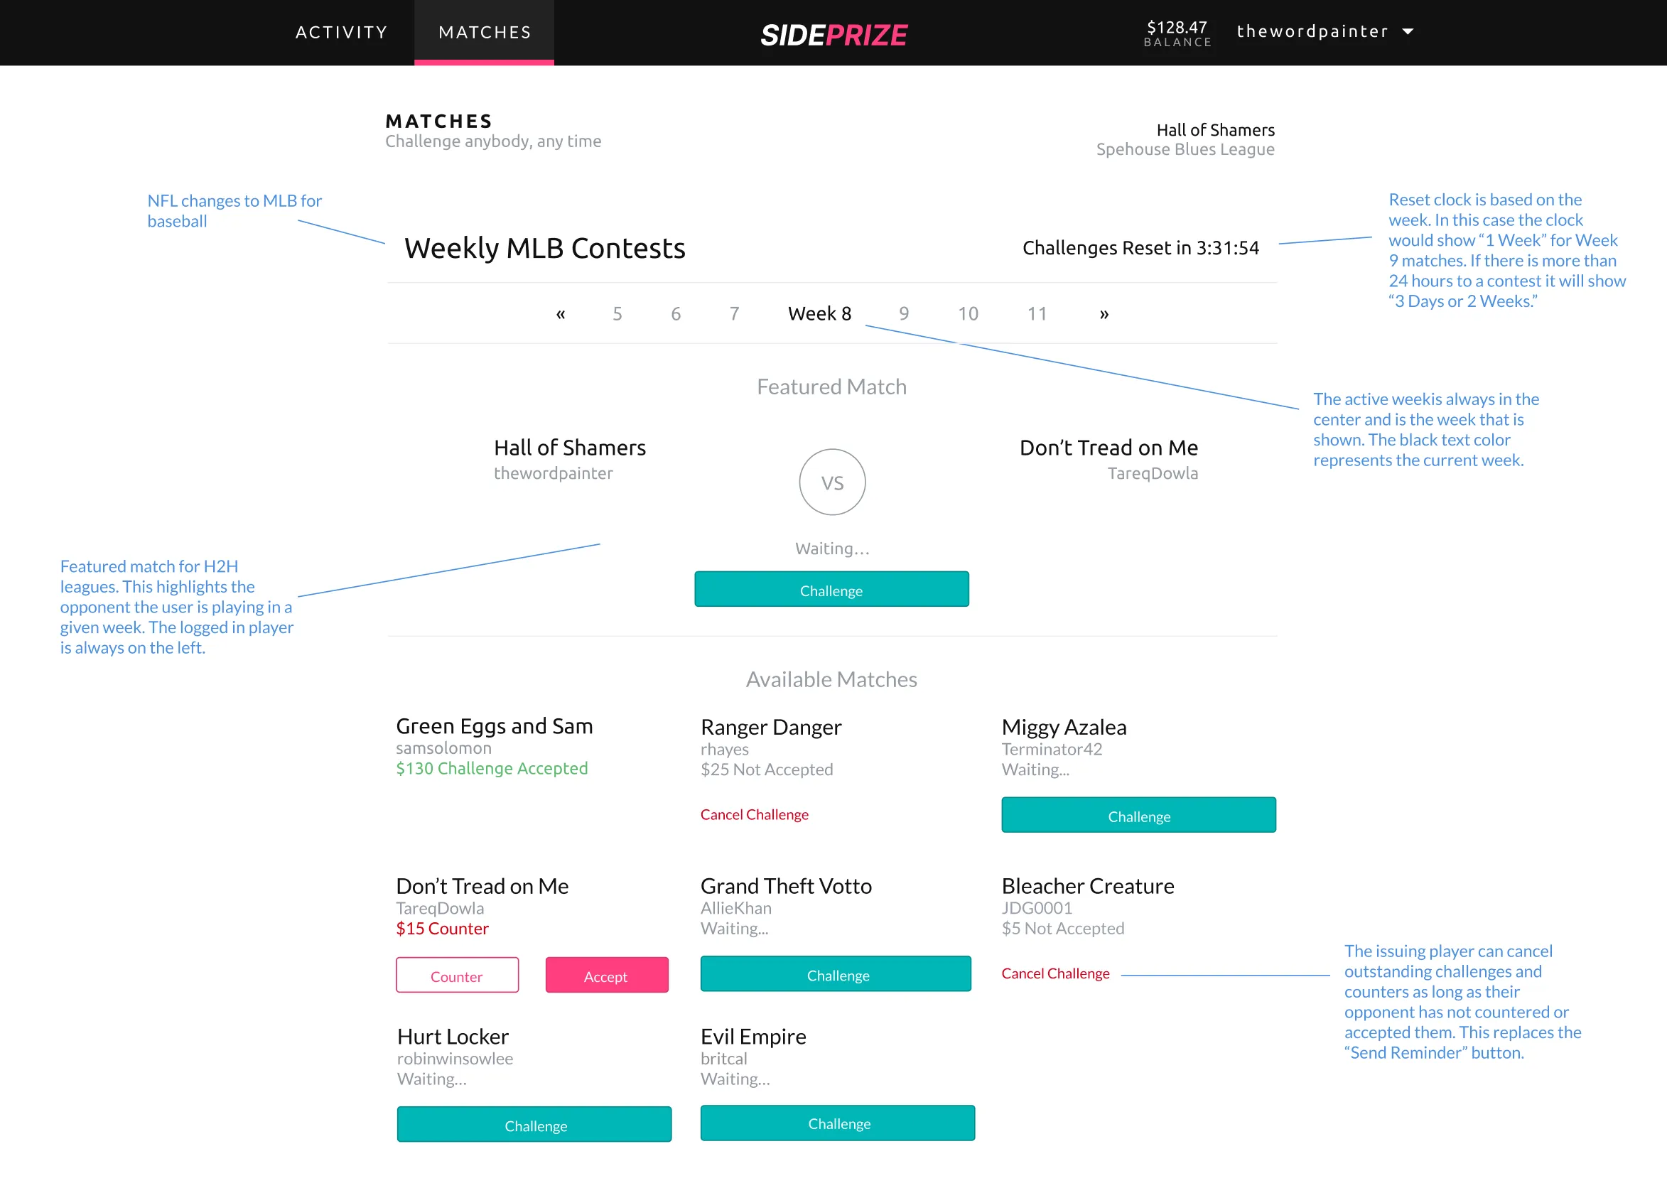Switch to the Activity tab

342,32
